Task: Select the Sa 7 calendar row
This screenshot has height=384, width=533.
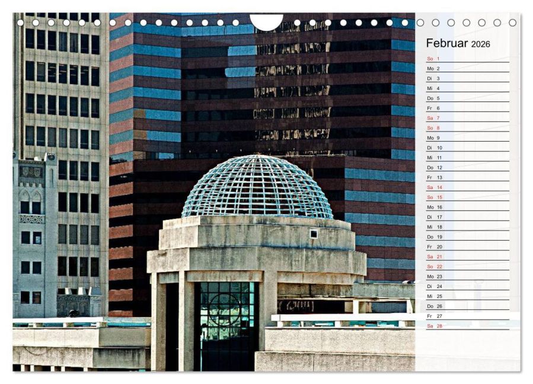Action: point(468,118)
